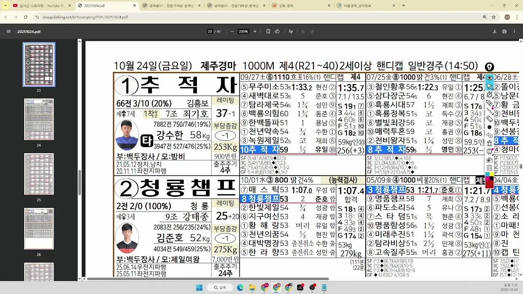The height and width of the screenshot is (294, 523).
Task: Open Chrome profile avatar
Action: click(x=507, y=17)
